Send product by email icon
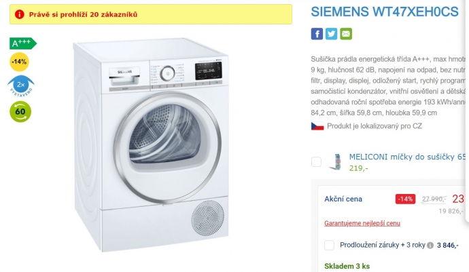 coord(346,34)
